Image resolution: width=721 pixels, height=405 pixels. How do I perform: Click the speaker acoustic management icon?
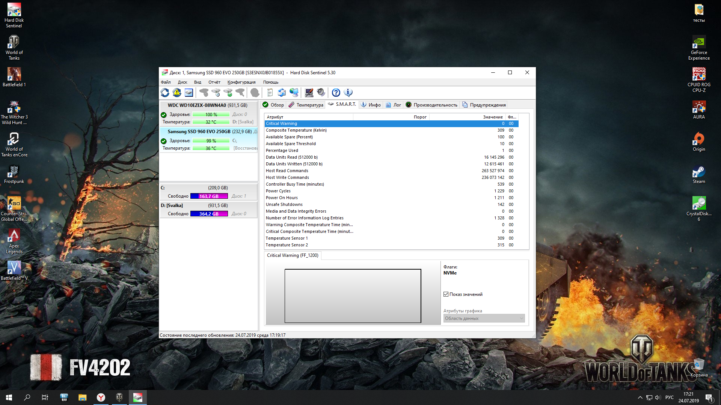[x=321, y=93]
